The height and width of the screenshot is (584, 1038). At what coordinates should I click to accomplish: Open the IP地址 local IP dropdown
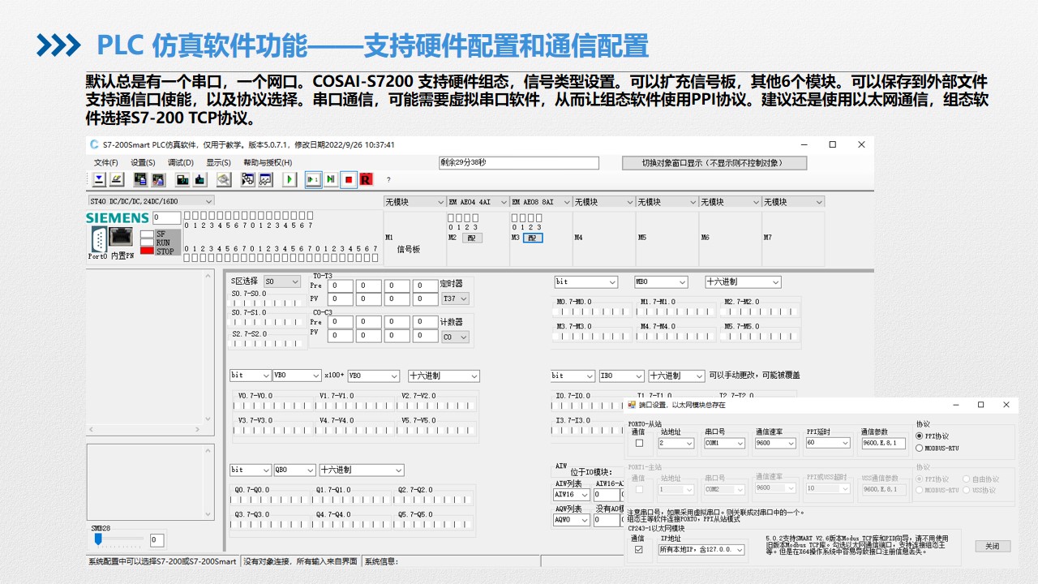coord(701,549)
